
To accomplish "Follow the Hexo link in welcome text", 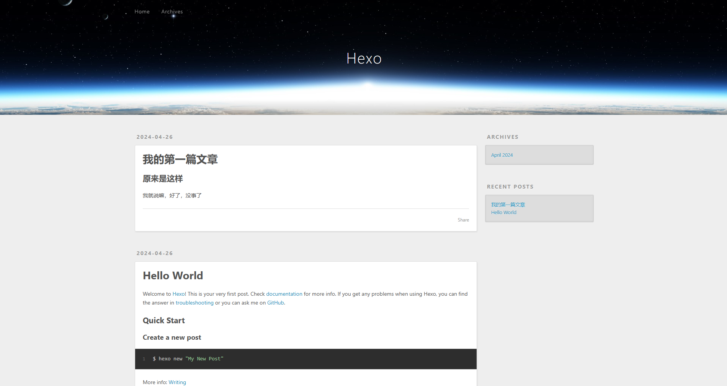I will tap(178, 294).
